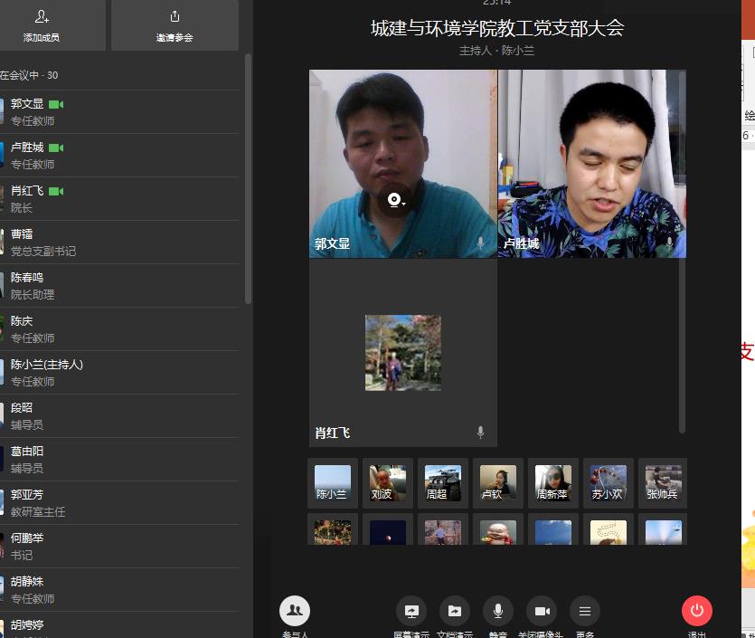
Task: Select 苏小欢 thumbnail in participant strip
Action: [x=609, y=483]
